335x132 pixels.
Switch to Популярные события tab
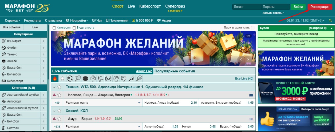(175, 71)
